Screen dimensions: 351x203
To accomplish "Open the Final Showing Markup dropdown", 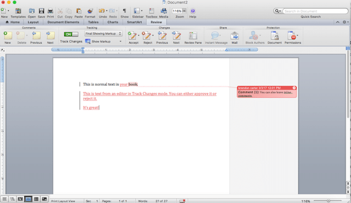I will point(103,33).
